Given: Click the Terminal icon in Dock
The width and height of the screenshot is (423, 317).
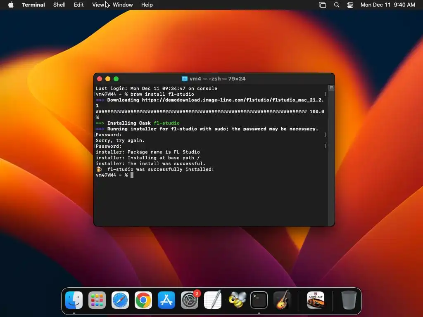Looking at the screenshot, I should pyautogui.click(x=259, y=300).
